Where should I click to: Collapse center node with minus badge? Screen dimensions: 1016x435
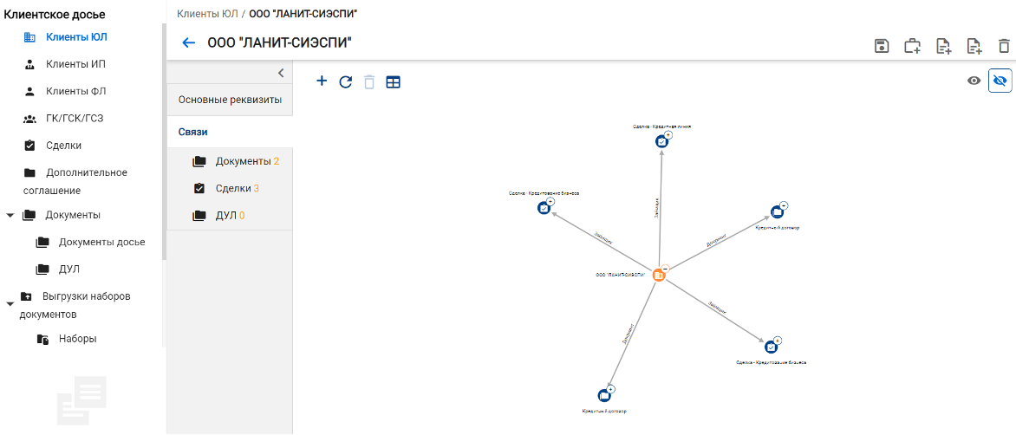[x=666, y=268]
